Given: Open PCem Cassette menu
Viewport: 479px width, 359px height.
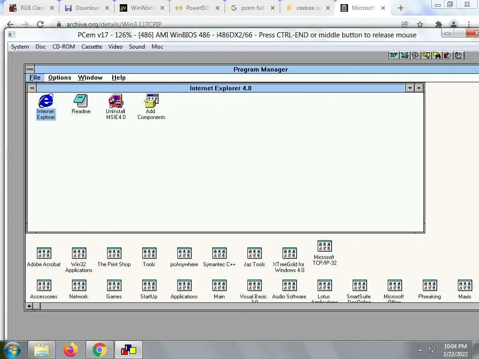Looking at the screenshot, I should (x=92, y=47).
